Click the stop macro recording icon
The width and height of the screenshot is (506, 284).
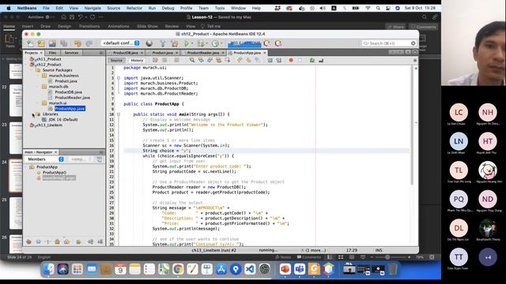pos(300,60)
